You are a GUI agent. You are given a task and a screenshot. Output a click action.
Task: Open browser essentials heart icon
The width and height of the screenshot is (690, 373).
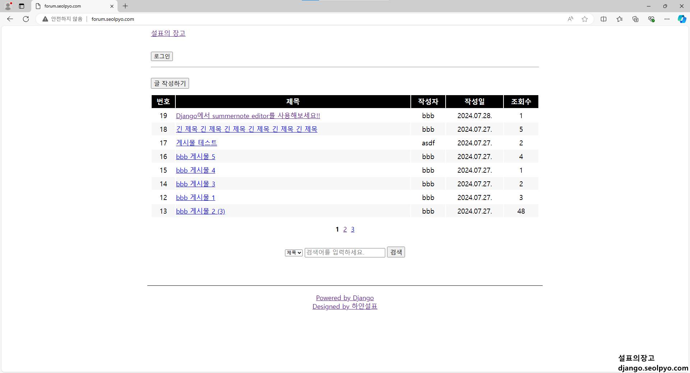pyautogui.click(x=651, y=19)
